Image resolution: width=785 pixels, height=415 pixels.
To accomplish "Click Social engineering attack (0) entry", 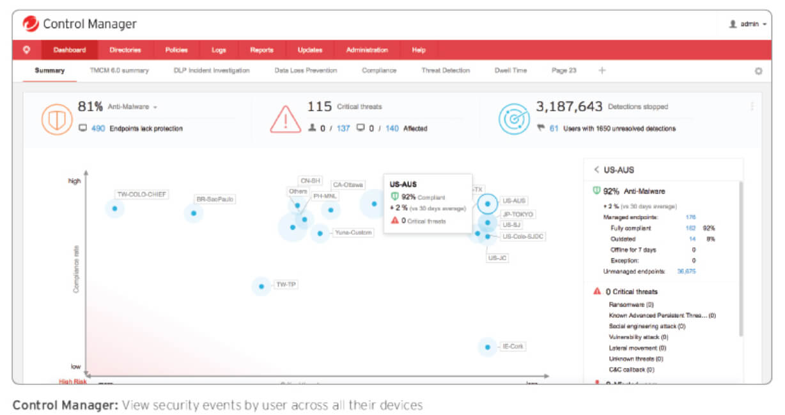I will (x=648, y=326).
